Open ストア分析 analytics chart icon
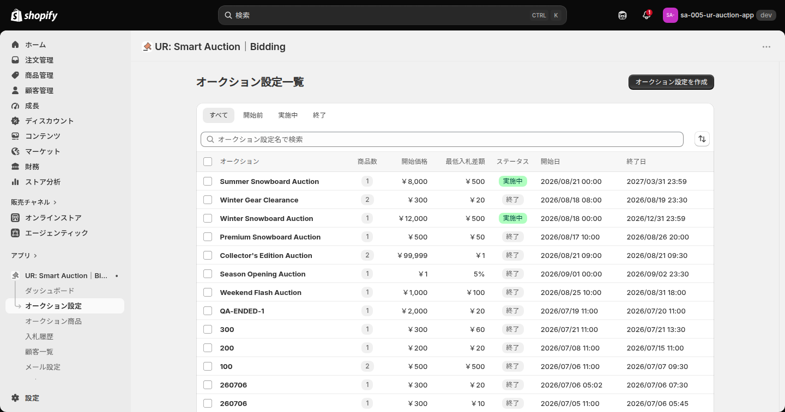Viewport: 785px width, 412px height. 15,182
